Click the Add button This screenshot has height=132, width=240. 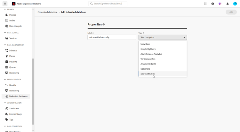tap(231, 12)
